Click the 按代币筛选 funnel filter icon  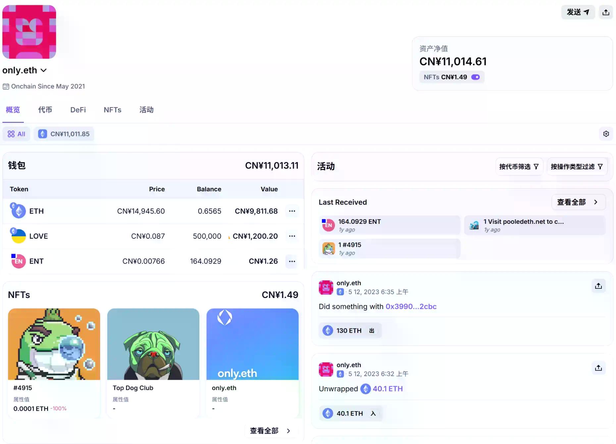[x=537, y=167]
